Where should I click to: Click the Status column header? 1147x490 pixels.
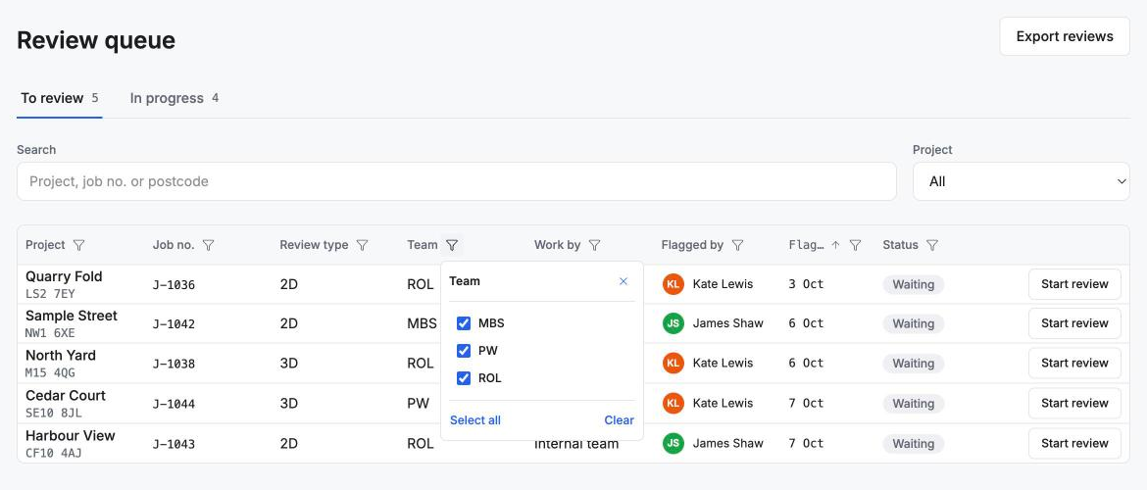click(x=901, y=245)
